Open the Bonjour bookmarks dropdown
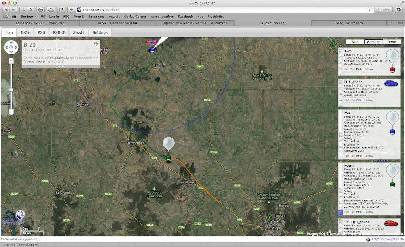The height and width of the screenshot is (247, 405). [28, 17]
